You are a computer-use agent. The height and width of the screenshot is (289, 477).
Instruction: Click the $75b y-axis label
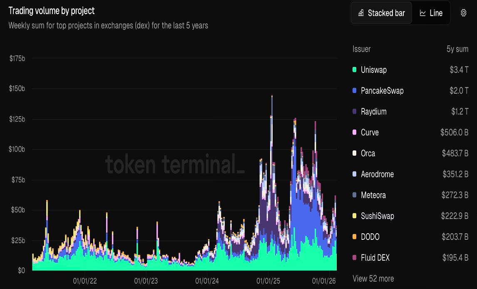point(18,179)
